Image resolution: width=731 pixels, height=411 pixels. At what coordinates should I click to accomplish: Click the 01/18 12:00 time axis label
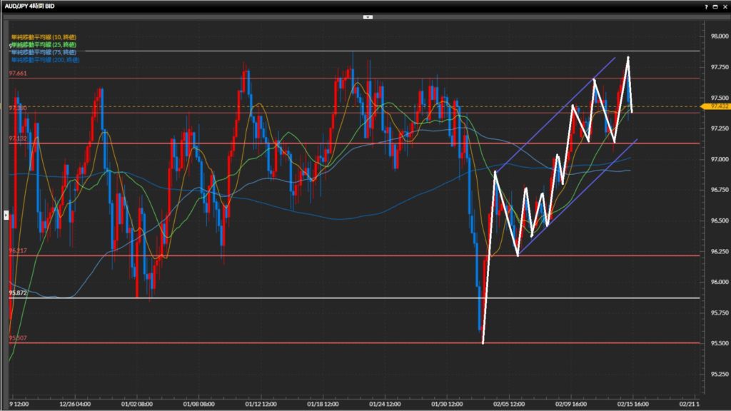(x=325, y=402)
